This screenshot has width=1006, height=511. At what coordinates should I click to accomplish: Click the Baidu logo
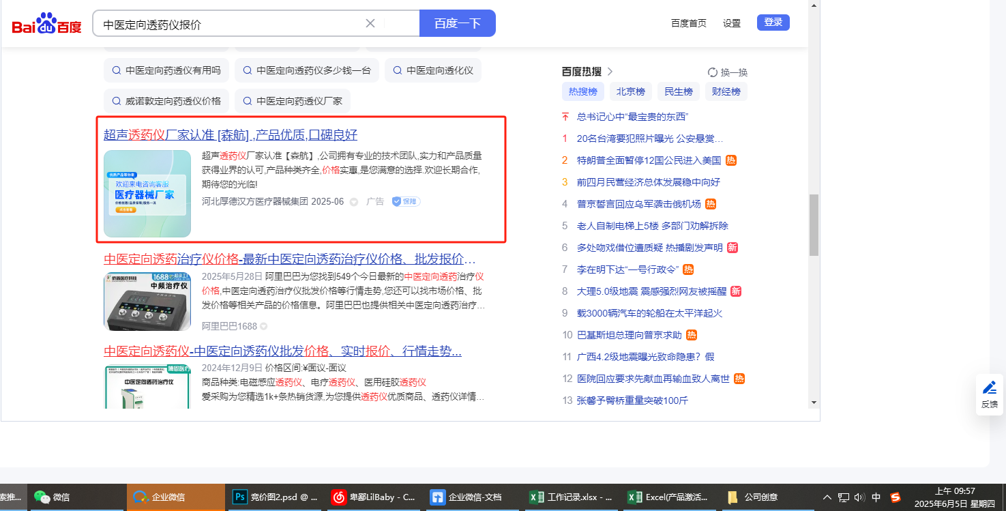pos(46,24)
